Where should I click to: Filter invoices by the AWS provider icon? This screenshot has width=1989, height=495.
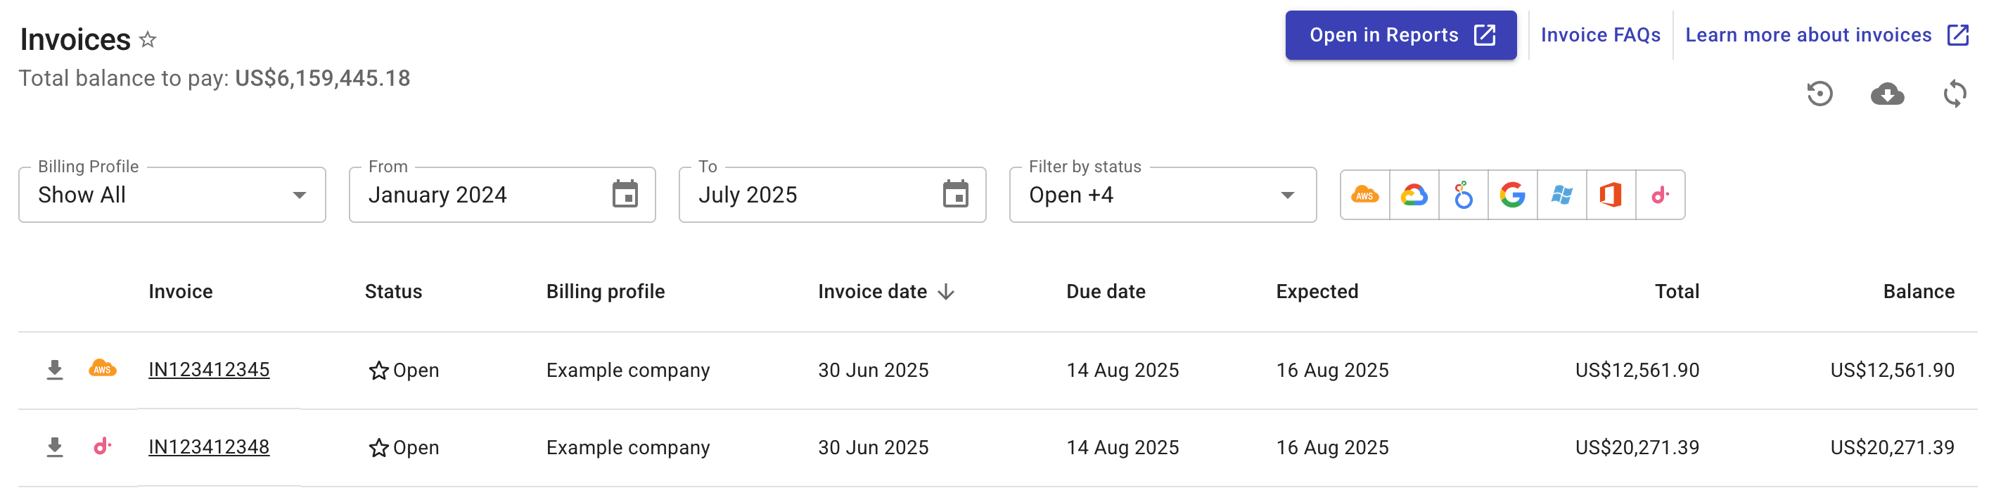[1364, 195]
